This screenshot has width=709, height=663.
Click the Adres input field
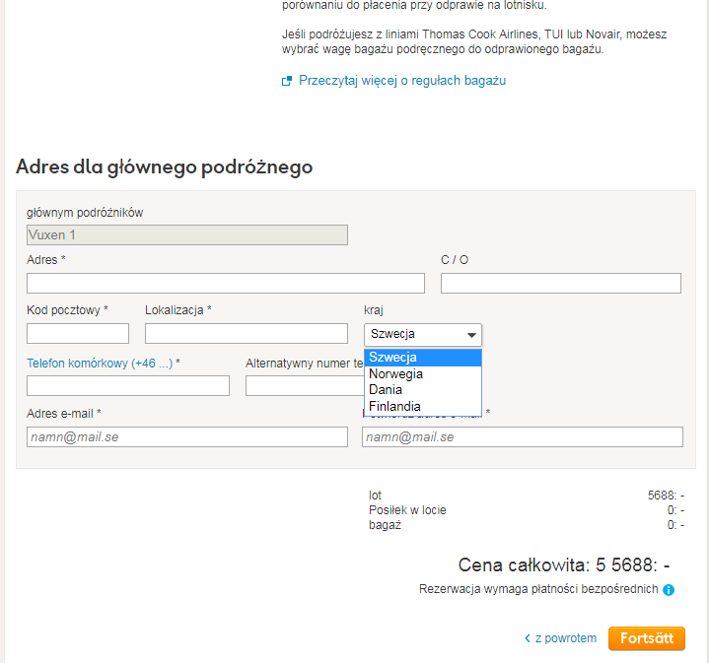click(x=226, y=283)
